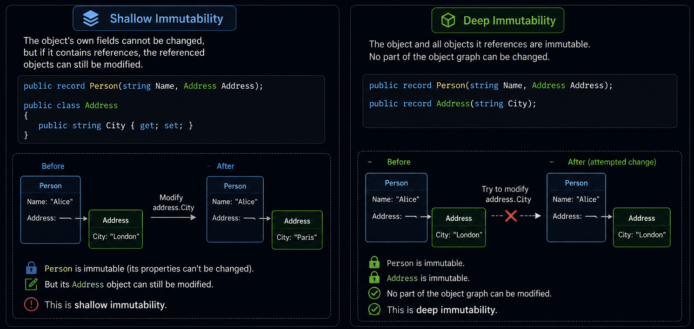Click the green checkmark beside 'No part of the object graph can be modified'

click(x=374, y=293)
